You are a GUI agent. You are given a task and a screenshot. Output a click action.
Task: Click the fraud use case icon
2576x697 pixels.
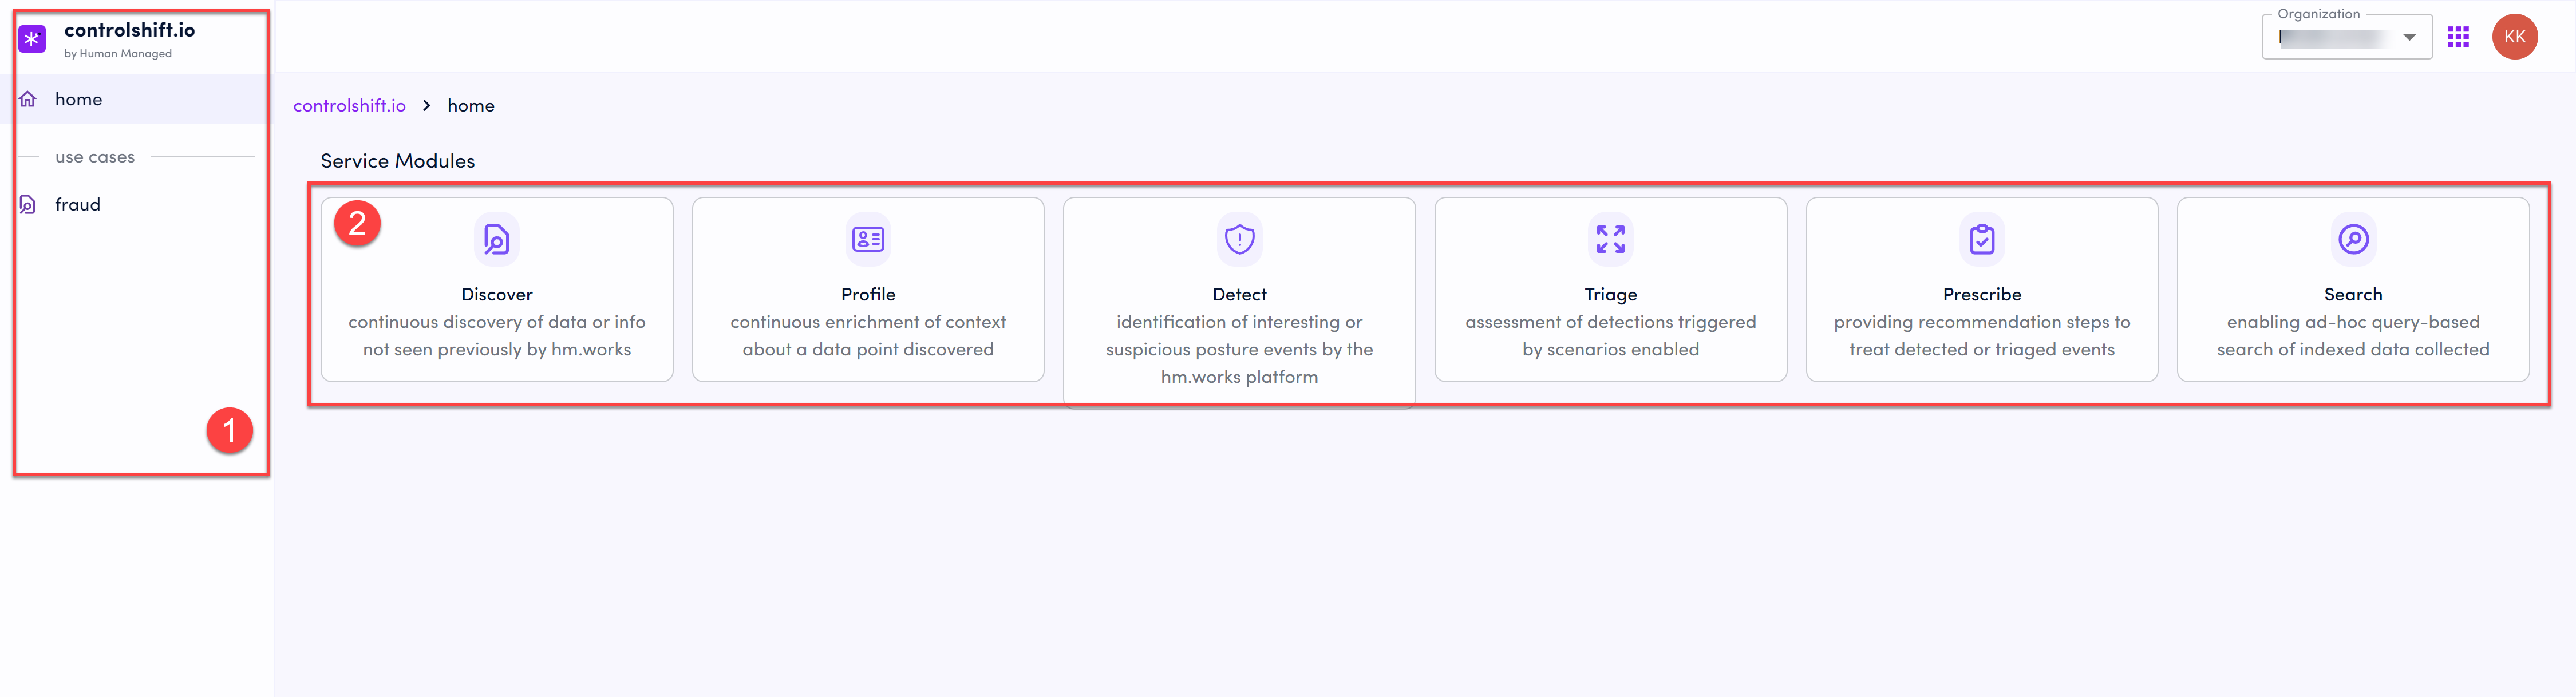coord(28,204)
